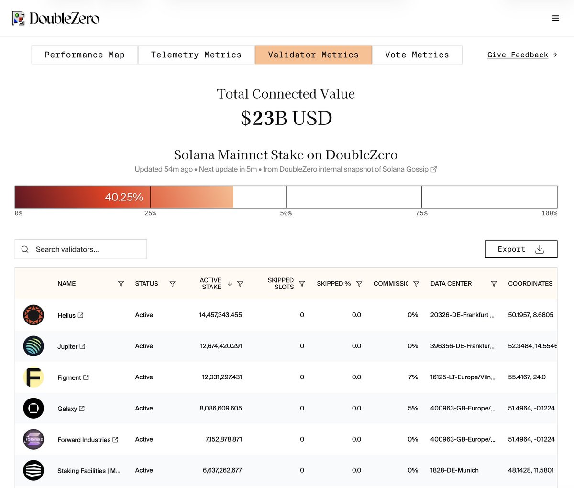
Task: Click Galaxy's 5% commission cell
Action: point(413,408)
